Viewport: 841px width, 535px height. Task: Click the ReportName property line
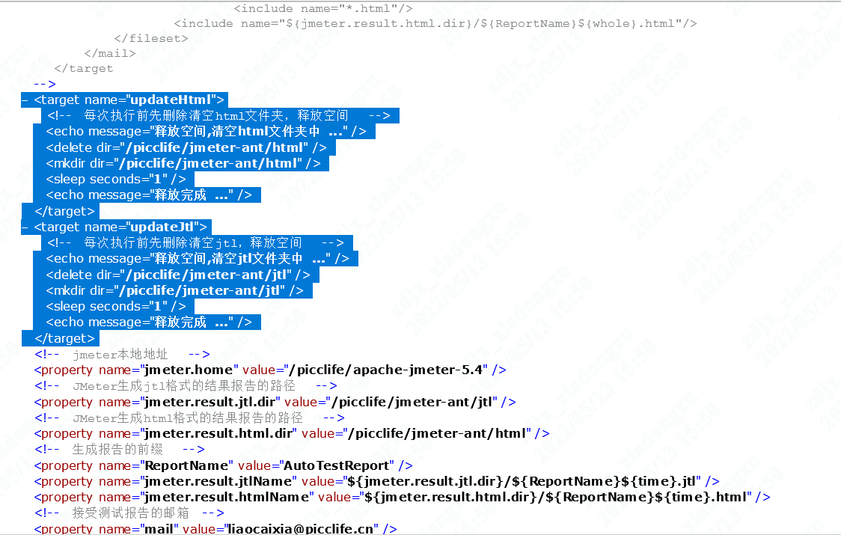coord(223,465)
